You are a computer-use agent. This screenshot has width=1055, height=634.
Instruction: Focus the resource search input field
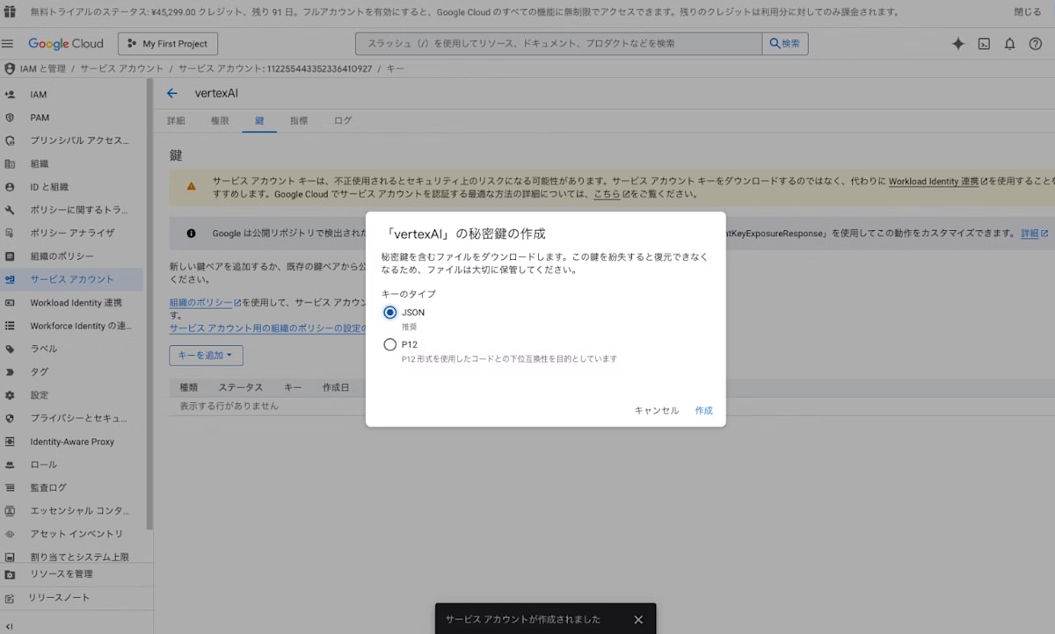coord(558,43)
